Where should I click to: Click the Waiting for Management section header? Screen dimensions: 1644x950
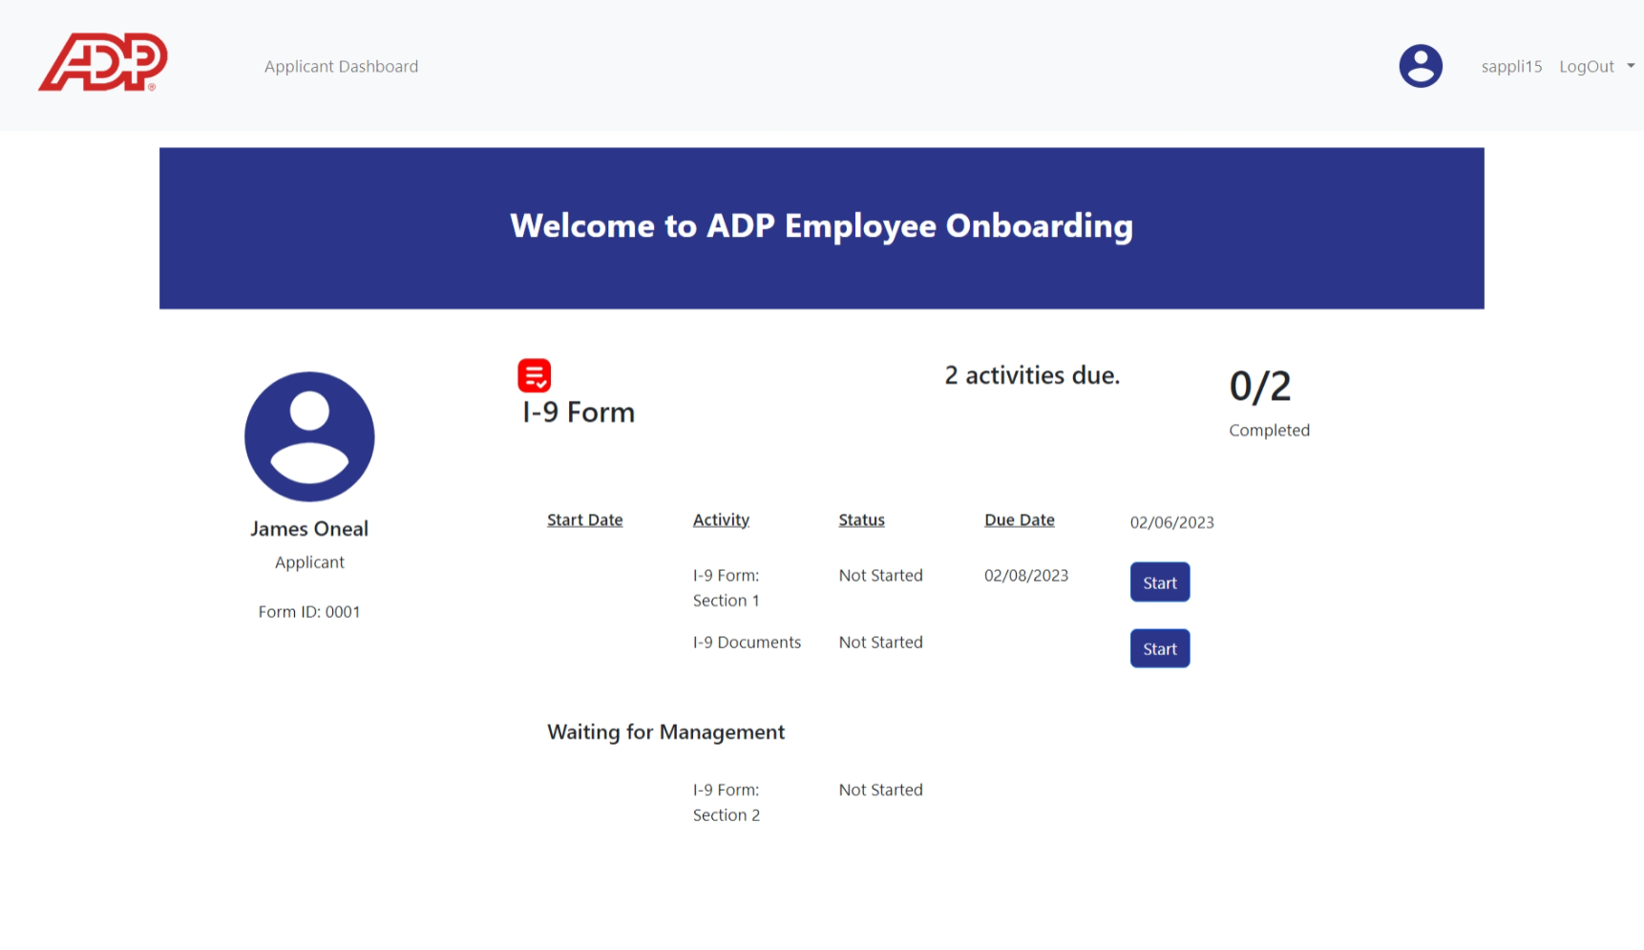click(665, 732)
